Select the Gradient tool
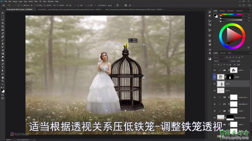 tap(3, 54)
